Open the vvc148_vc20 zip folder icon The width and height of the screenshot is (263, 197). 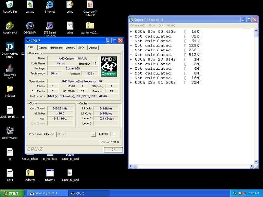tap(90, 26)
